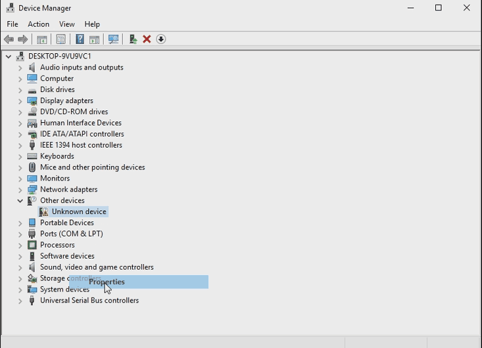Click the Back arrow toolbar icon
The width and height of the screenshot is (482, 348).
tap(9, 39)
